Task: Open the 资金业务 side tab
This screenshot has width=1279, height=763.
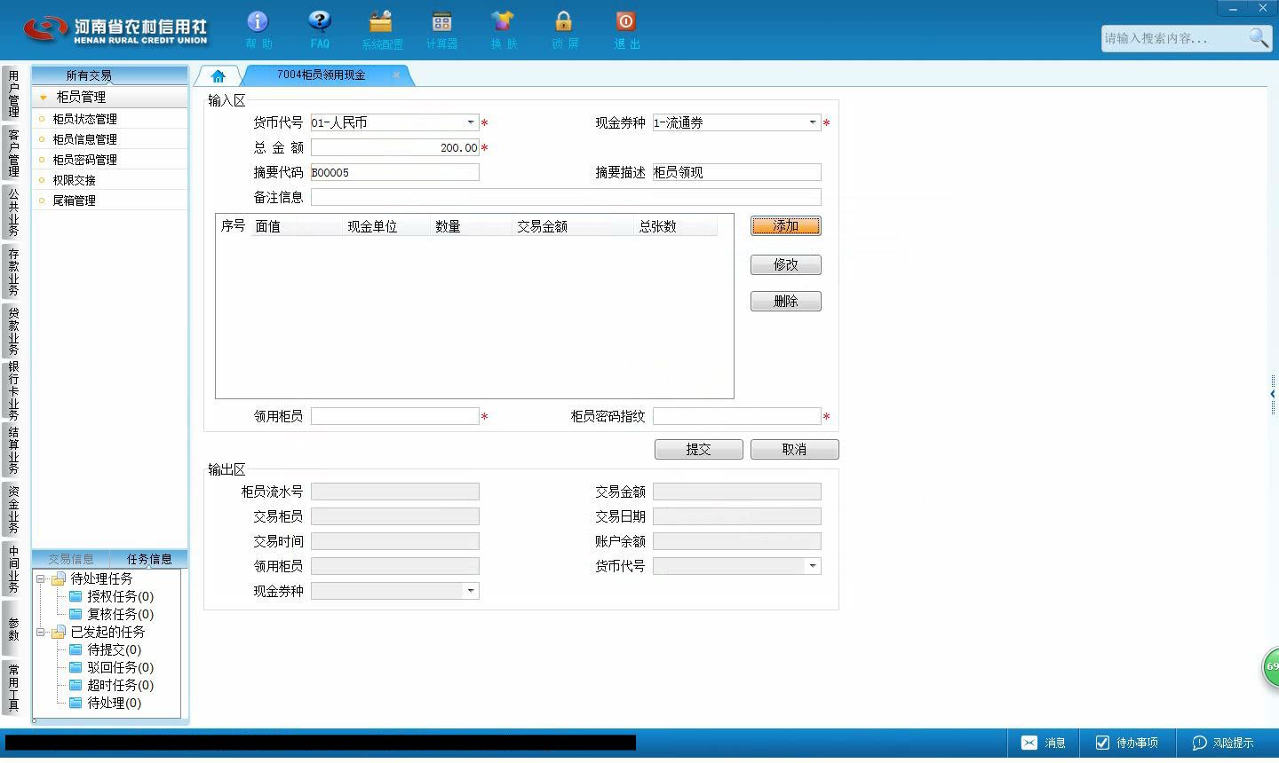Action: coord(12,509)
